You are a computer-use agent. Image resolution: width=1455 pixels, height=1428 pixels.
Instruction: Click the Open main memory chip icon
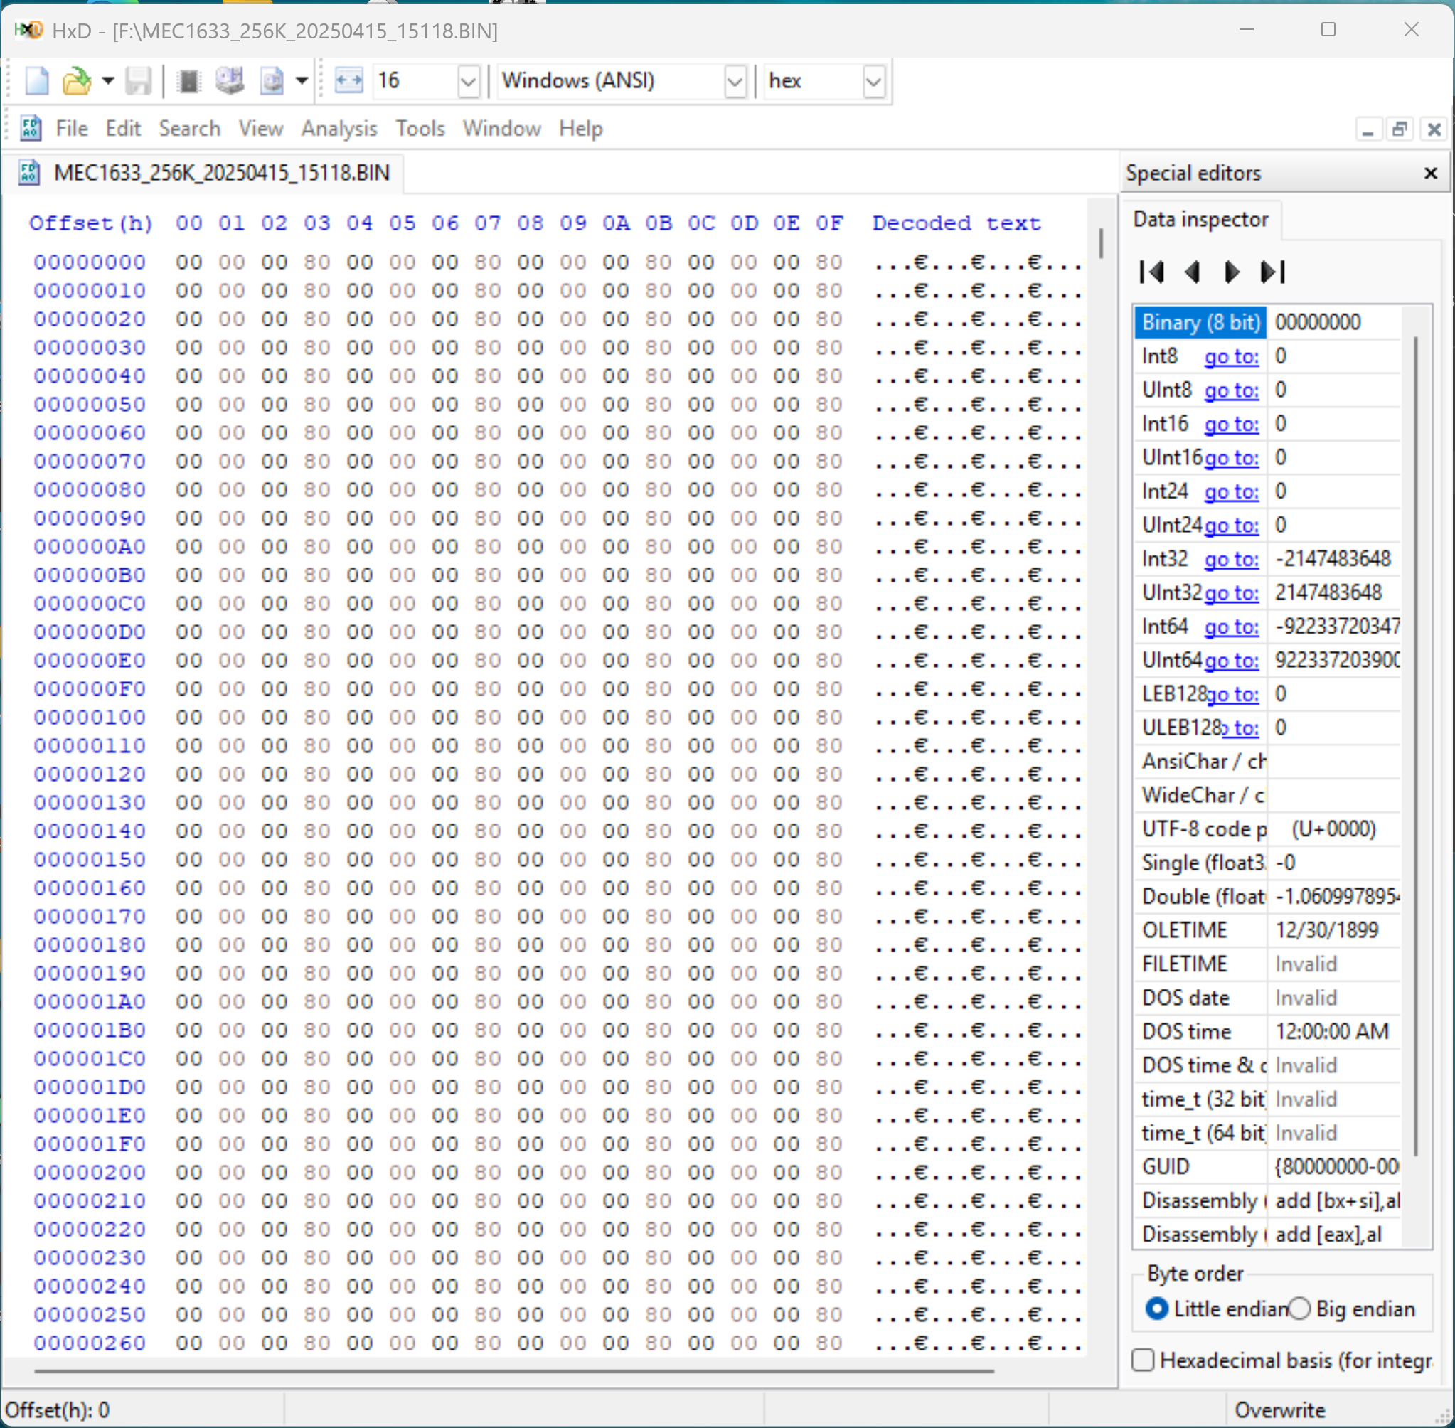(x=189, y=81)
